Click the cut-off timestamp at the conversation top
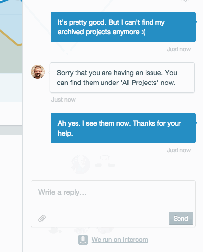The width and height of the screenshot is (203, 252). tap(181, 0)
